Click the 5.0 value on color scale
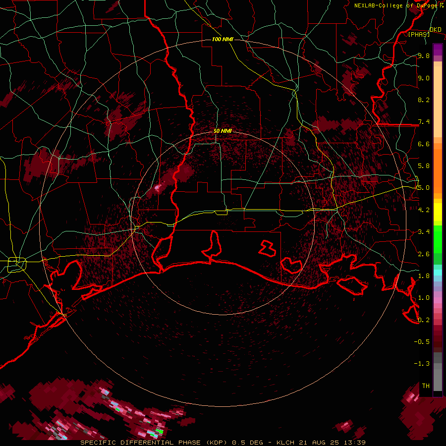The width and height of the screenshot is (446, 446). [x=424, y=188]
